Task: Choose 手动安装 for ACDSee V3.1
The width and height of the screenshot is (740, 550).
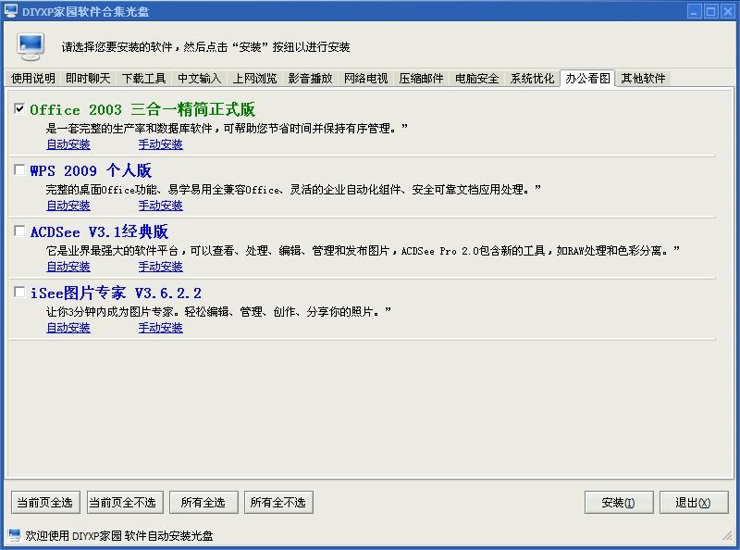Action: [160, 266]
